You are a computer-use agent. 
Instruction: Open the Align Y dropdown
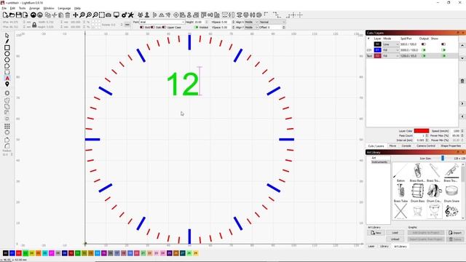(x=251, y=28)
